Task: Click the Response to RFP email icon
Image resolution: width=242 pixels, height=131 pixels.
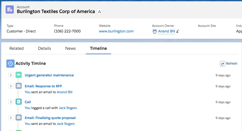Action: [x=19, y=86]
